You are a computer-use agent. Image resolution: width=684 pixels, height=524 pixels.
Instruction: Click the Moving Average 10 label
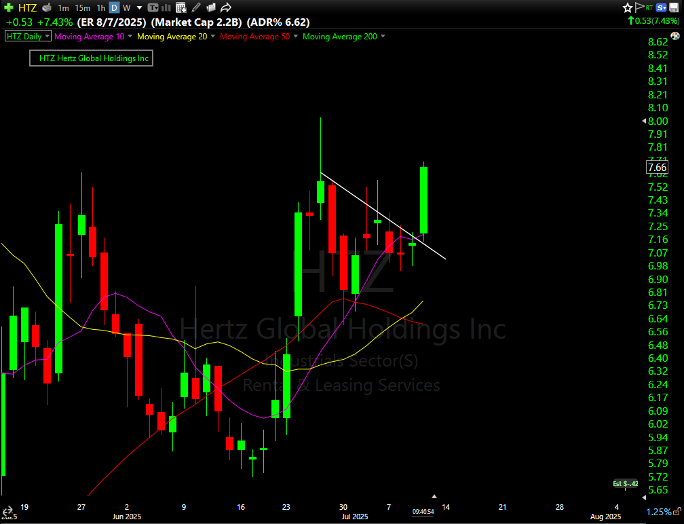[x=90, y=37]
